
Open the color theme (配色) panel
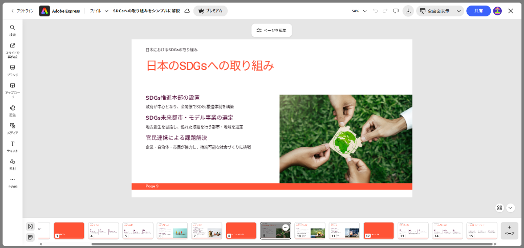[12, 110]
